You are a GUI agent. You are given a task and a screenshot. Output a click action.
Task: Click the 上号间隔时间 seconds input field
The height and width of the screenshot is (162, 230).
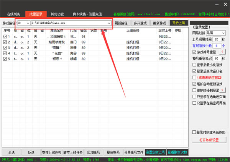click(216, 39)
